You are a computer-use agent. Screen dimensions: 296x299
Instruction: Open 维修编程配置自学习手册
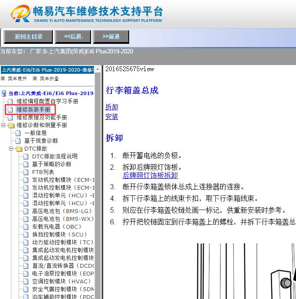pyautogui.click(x=47, y=101)
